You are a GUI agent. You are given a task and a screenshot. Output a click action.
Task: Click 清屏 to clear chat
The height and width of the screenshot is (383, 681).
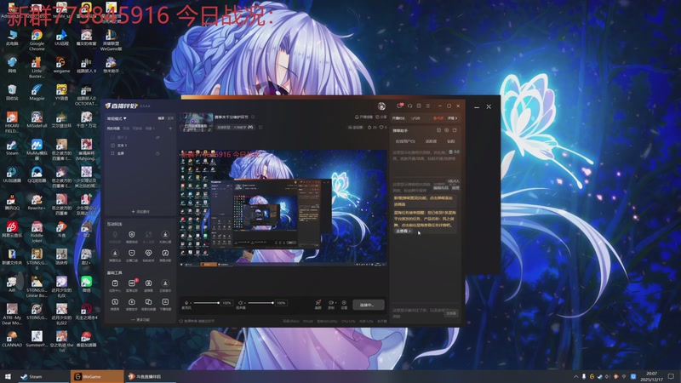455,188
